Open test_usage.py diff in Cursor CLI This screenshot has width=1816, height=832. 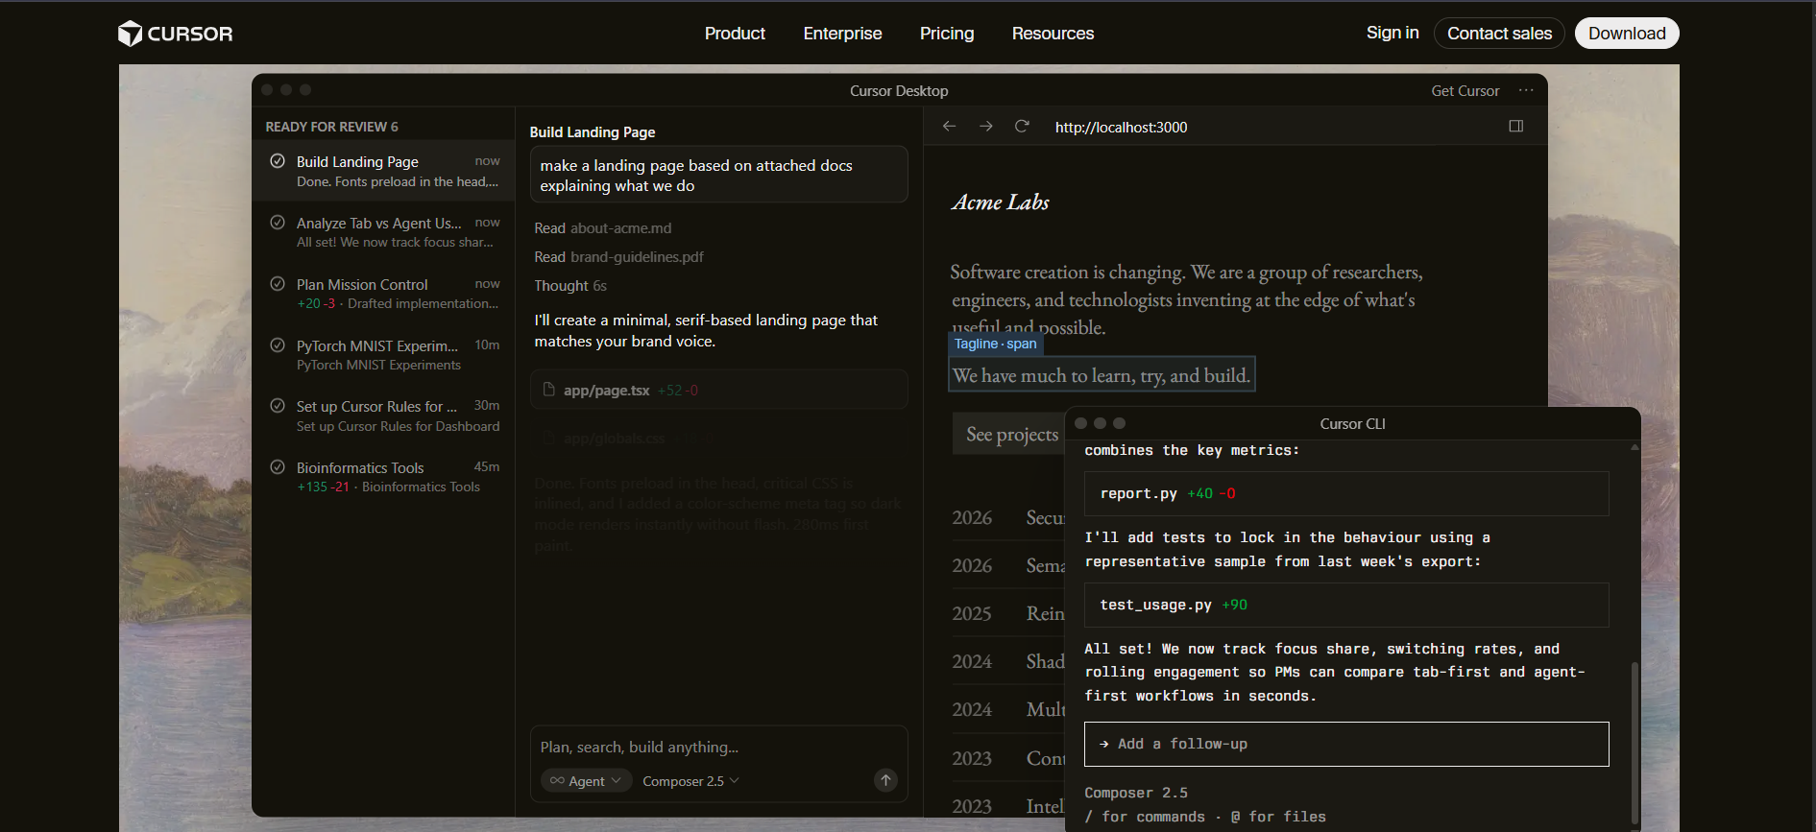pyautogui.click(x=1346, y=605)
